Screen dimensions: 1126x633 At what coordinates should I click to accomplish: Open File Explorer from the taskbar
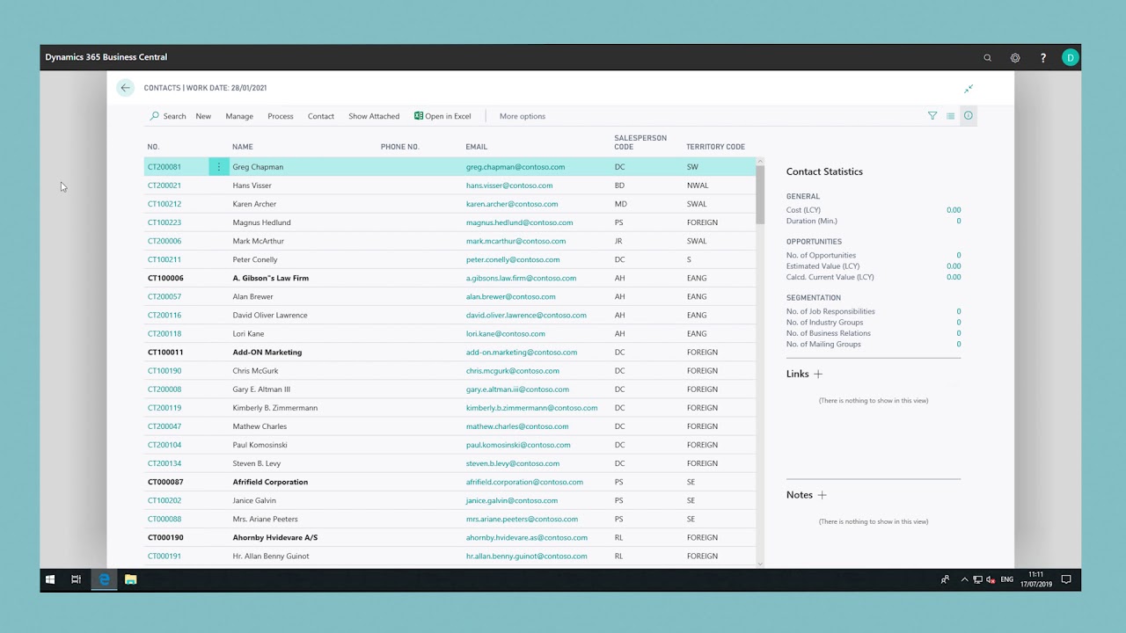click(130, 579)
